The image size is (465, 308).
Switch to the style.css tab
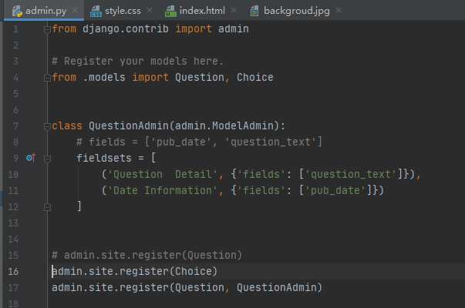[x=122, y=11]
